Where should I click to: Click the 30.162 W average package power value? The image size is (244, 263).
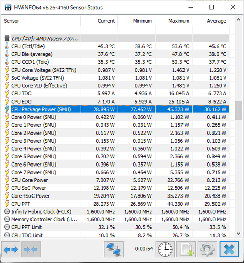(215, 109)
